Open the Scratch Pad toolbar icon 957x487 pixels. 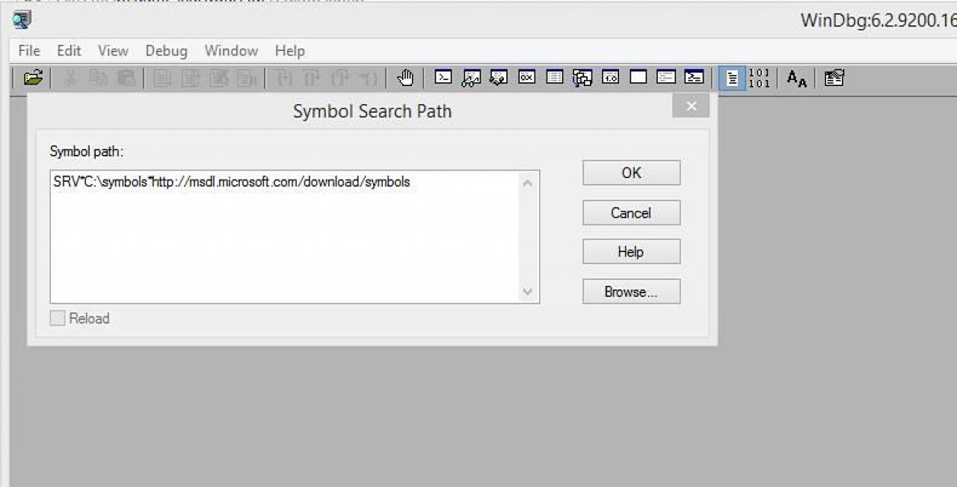coord(638,77)
